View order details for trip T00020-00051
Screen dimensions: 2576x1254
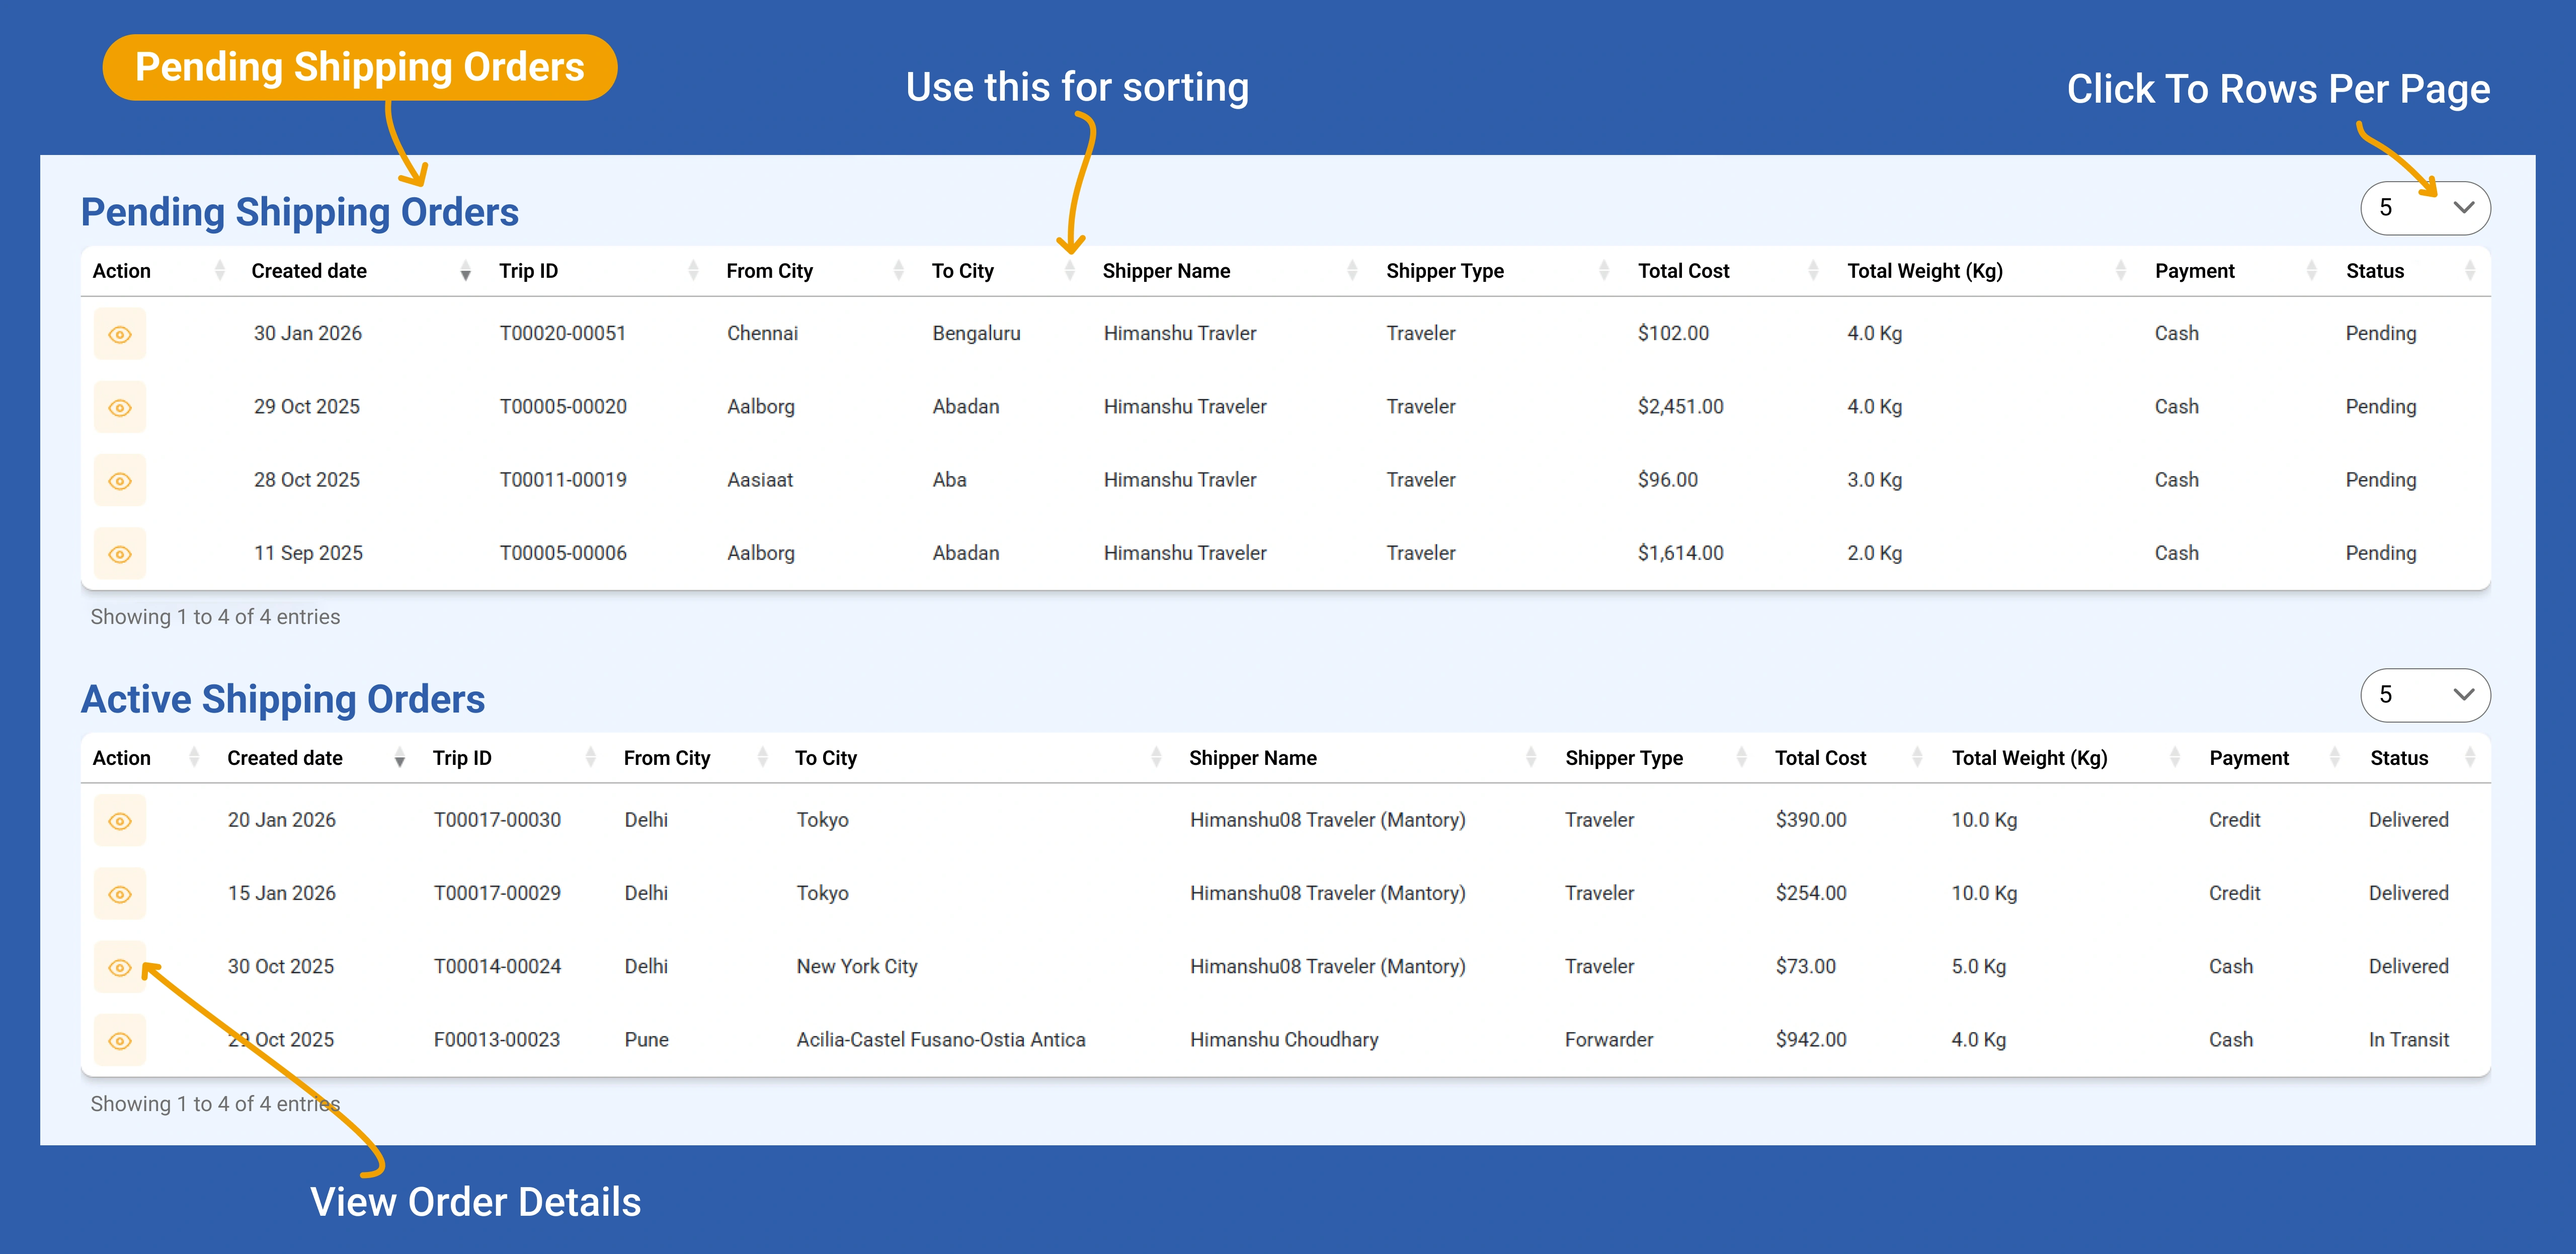pos(120,334)
